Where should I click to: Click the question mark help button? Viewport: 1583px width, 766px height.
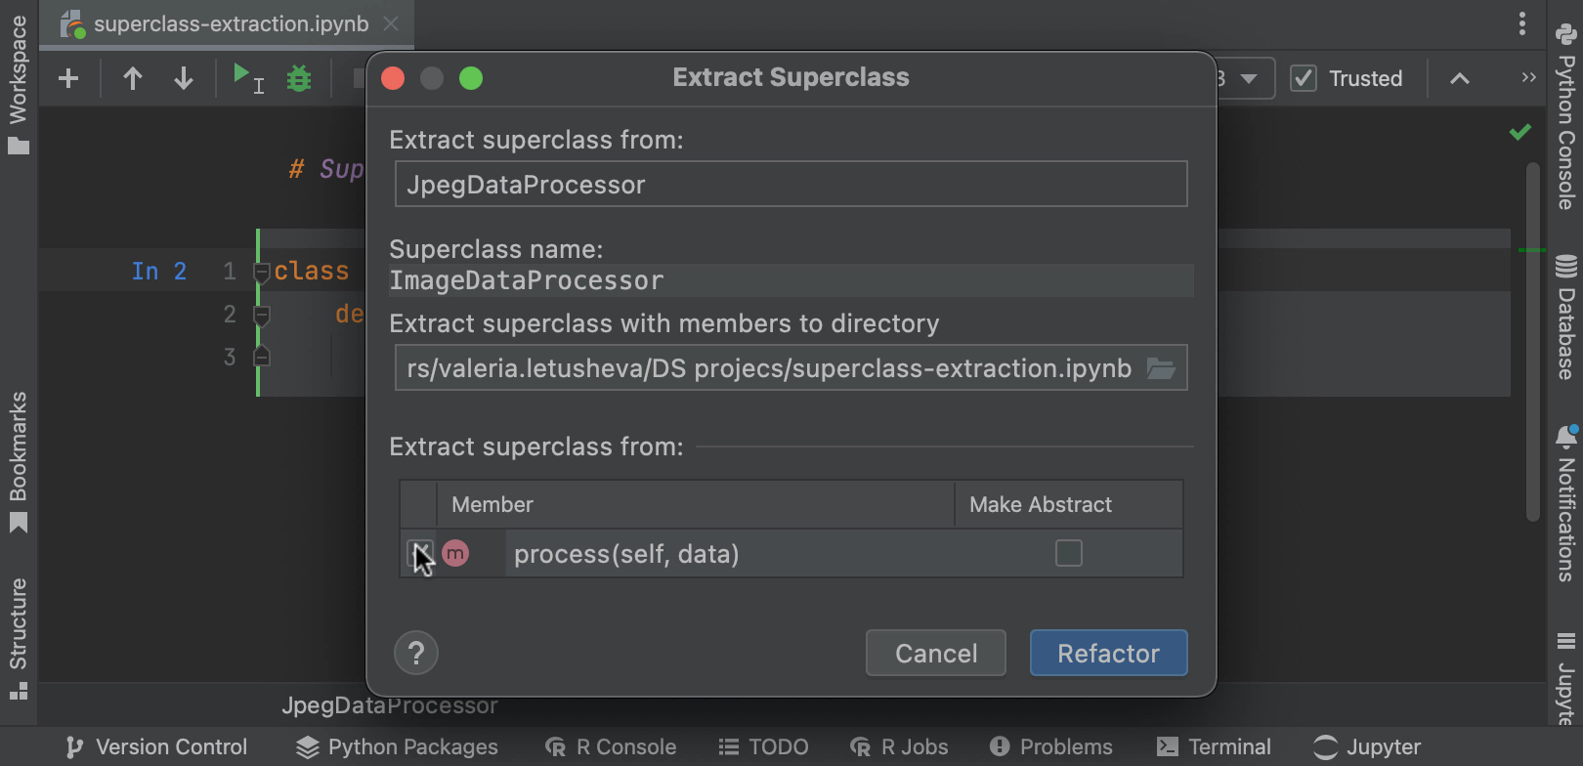pos(416,653)
